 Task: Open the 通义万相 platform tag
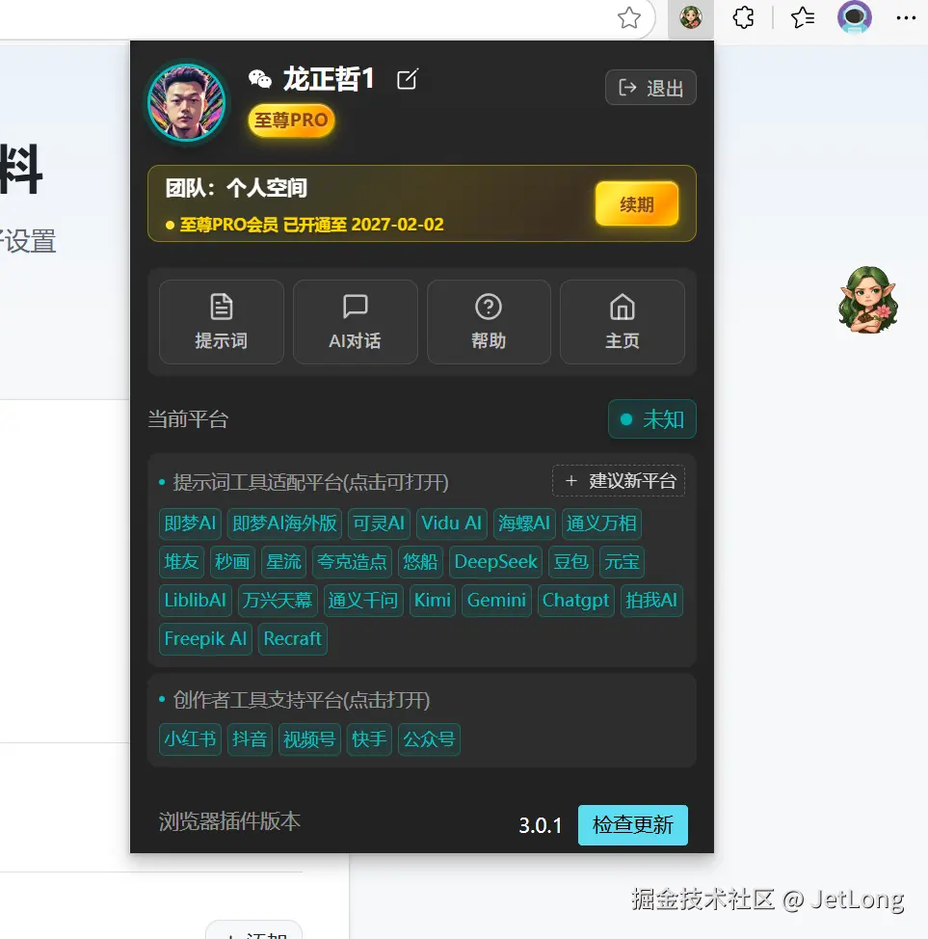[601, 523]
